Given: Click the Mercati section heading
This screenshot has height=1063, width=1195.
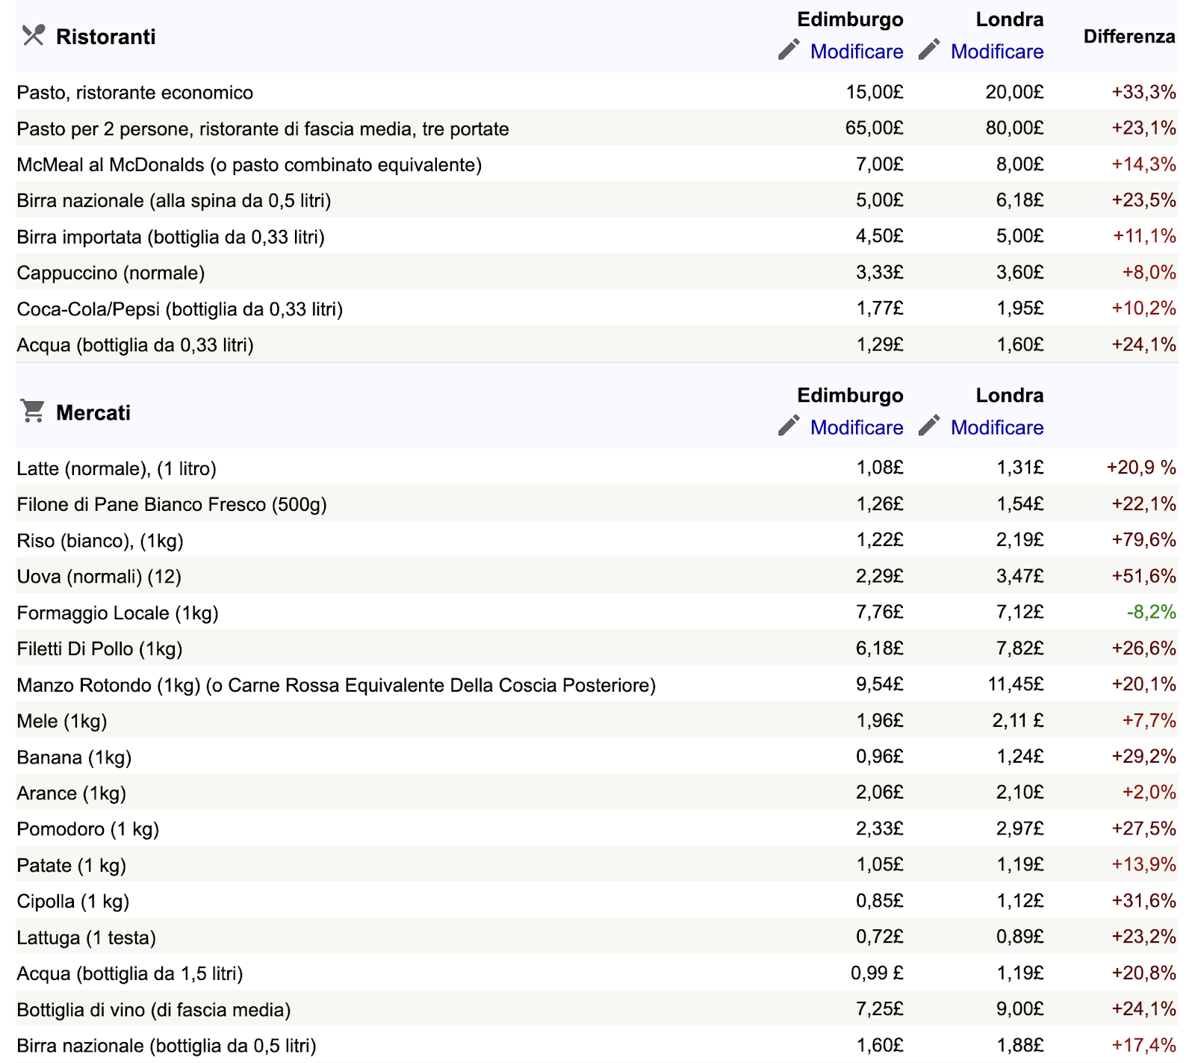Looking at the screenshot, I should tap(93, 412).
